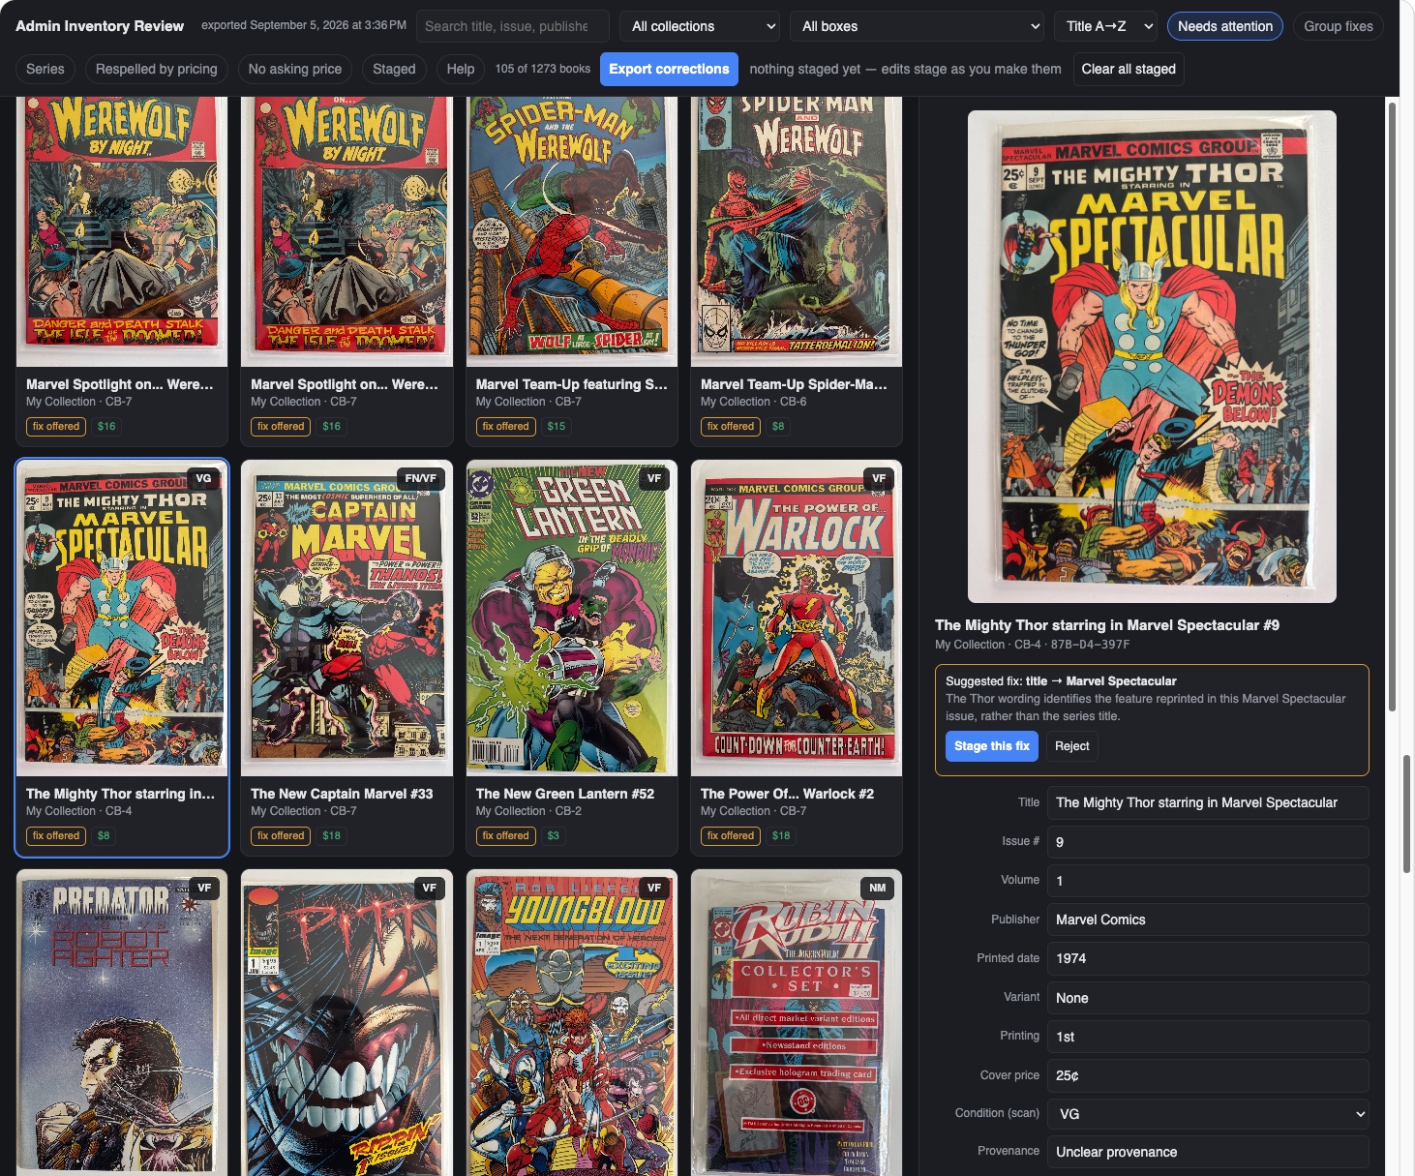The width and height of the screenshot is (1415, 1176).
Task: Toggle the Group fixes filter
Action: (x=1338, y=26)
